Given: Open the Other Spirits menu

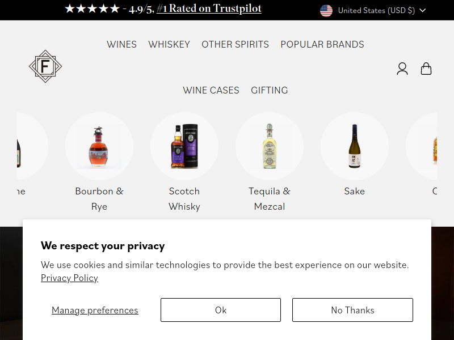Looking at the screenshot, I should tap(235, 44).
